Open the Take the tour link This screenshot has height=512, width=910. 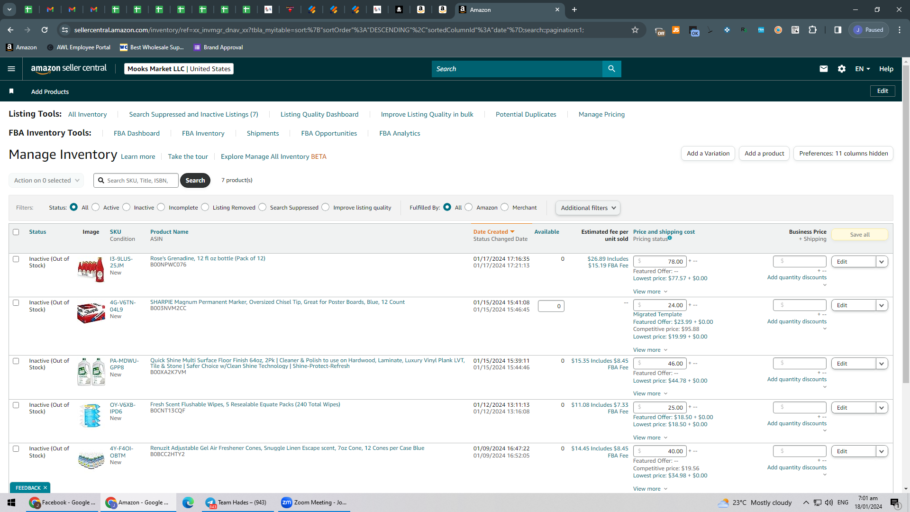(x=188, y=156)
